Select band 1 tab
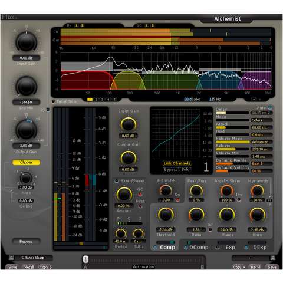 tap(90, 100)
